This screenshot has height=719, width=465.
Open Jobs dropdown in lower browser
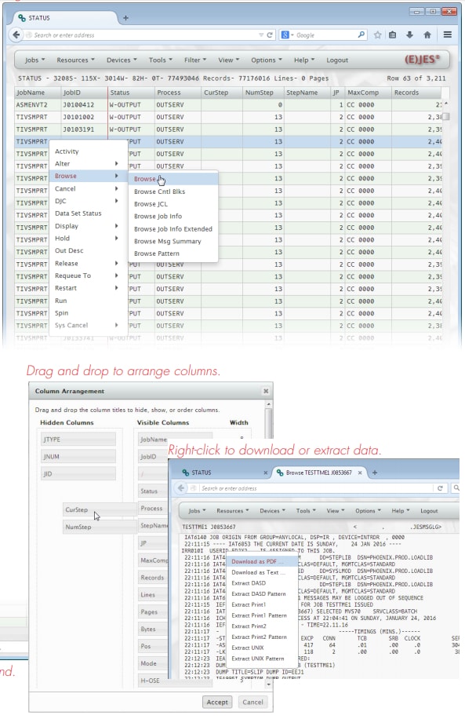pyautogui.click(x=198, y=511)
